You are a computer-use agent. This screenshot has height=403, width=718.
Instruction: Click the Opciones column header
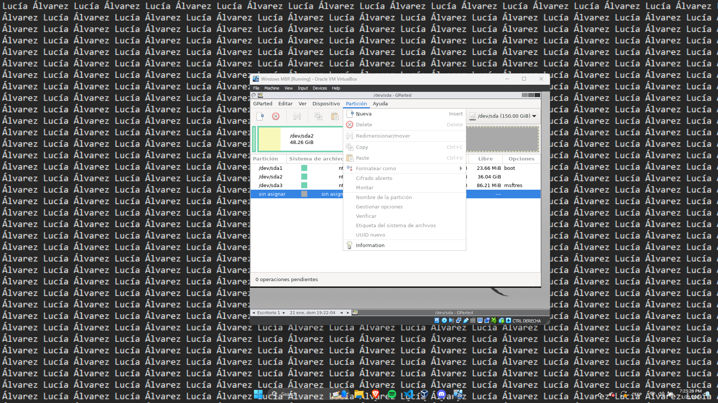click(x=521, y=159)
